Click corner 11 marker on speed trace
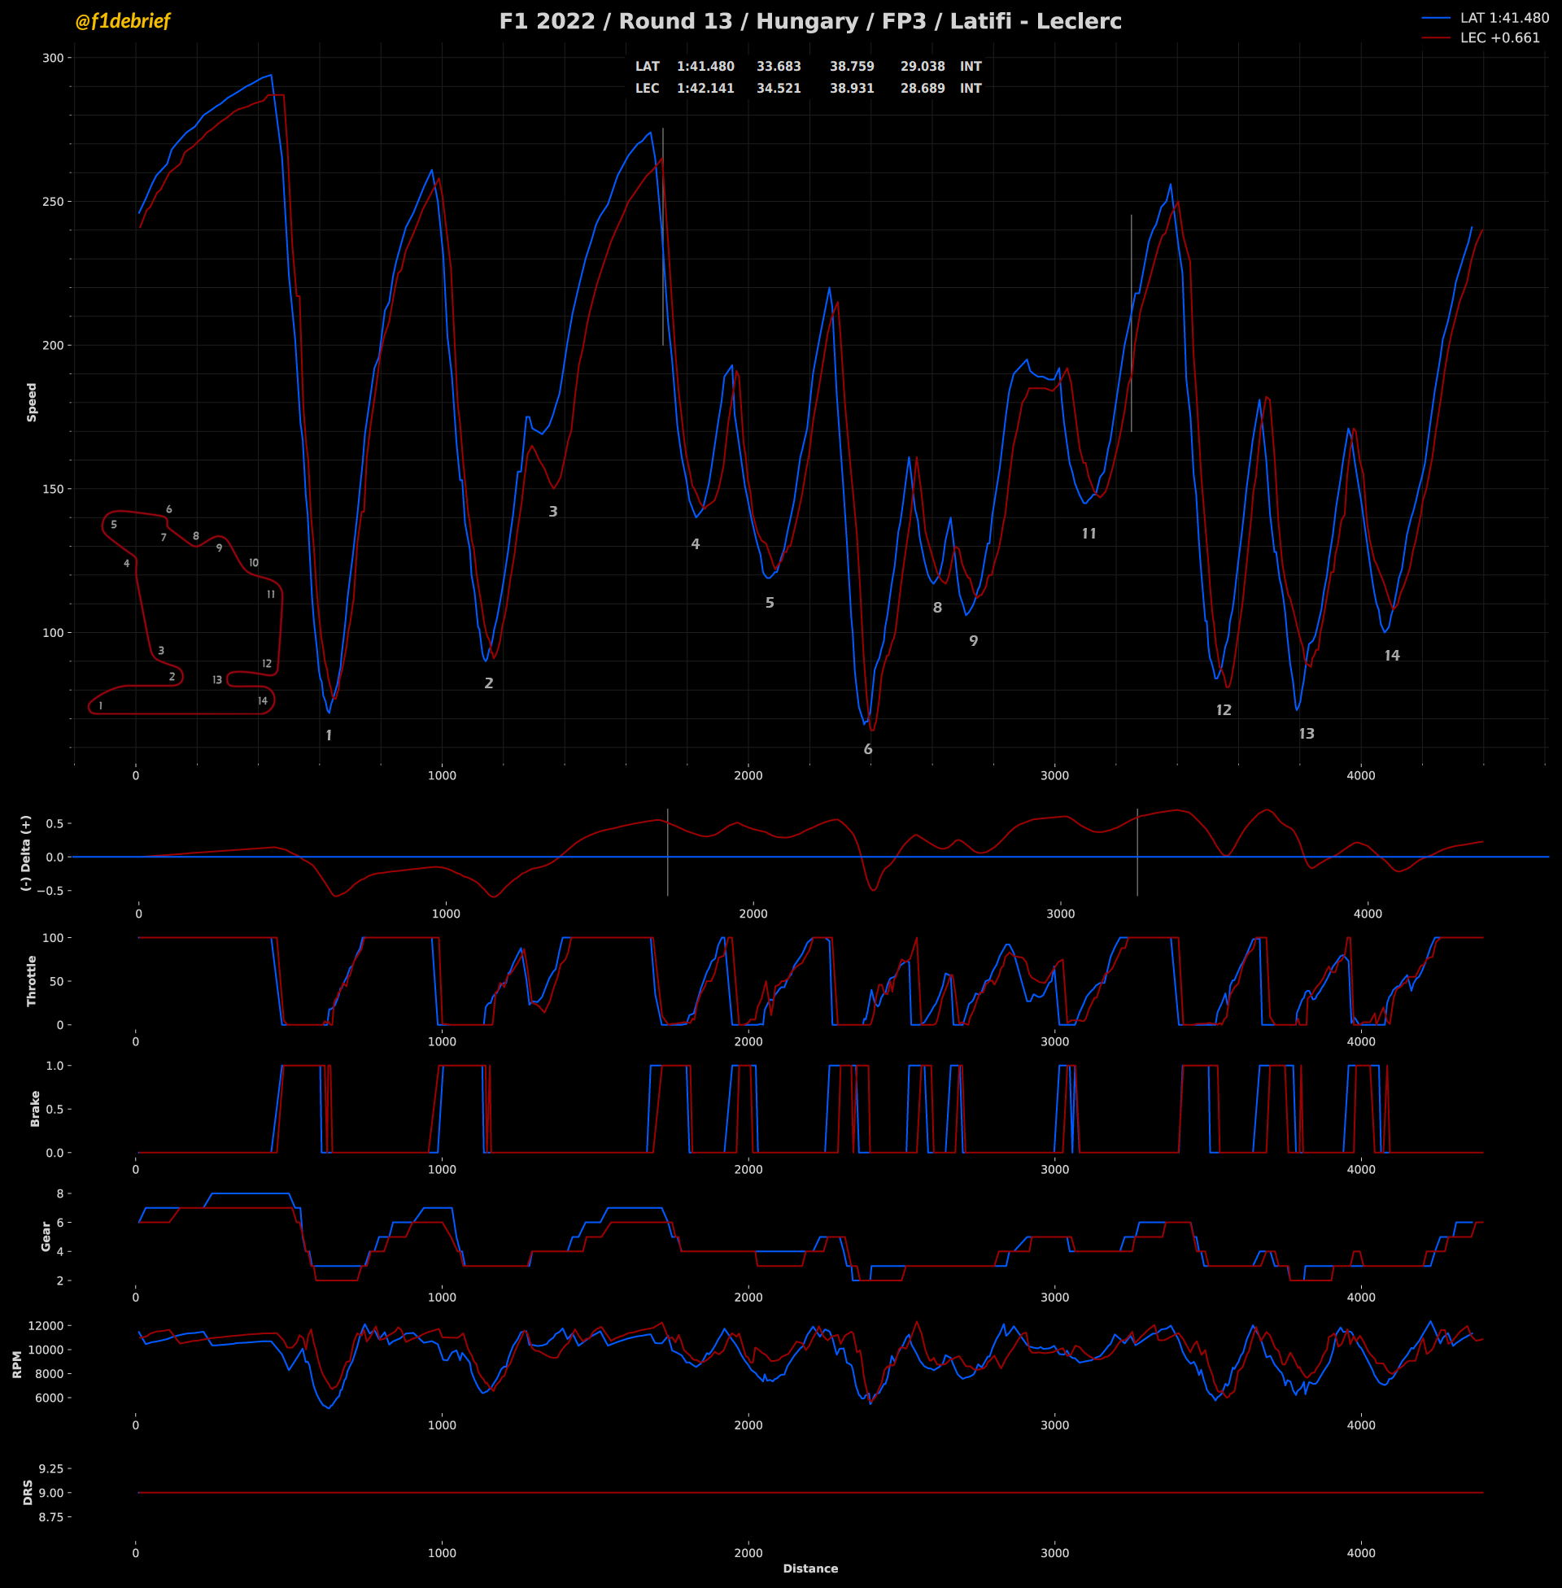 [x=1089, y=534]
